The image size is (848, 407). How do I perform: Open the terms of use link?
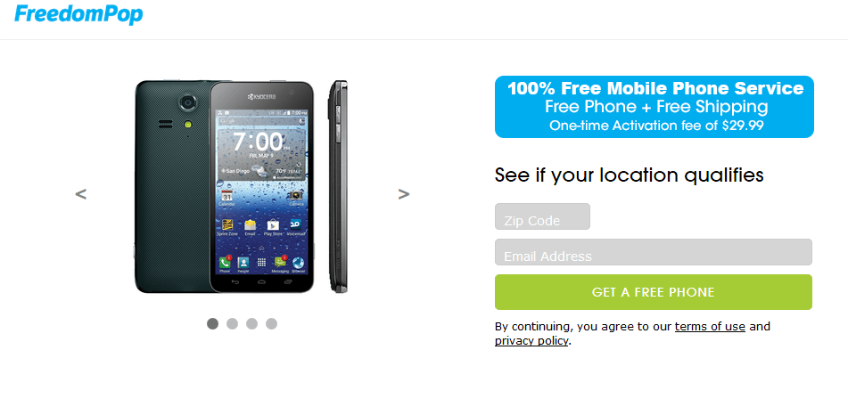click(x=710, y=327)
